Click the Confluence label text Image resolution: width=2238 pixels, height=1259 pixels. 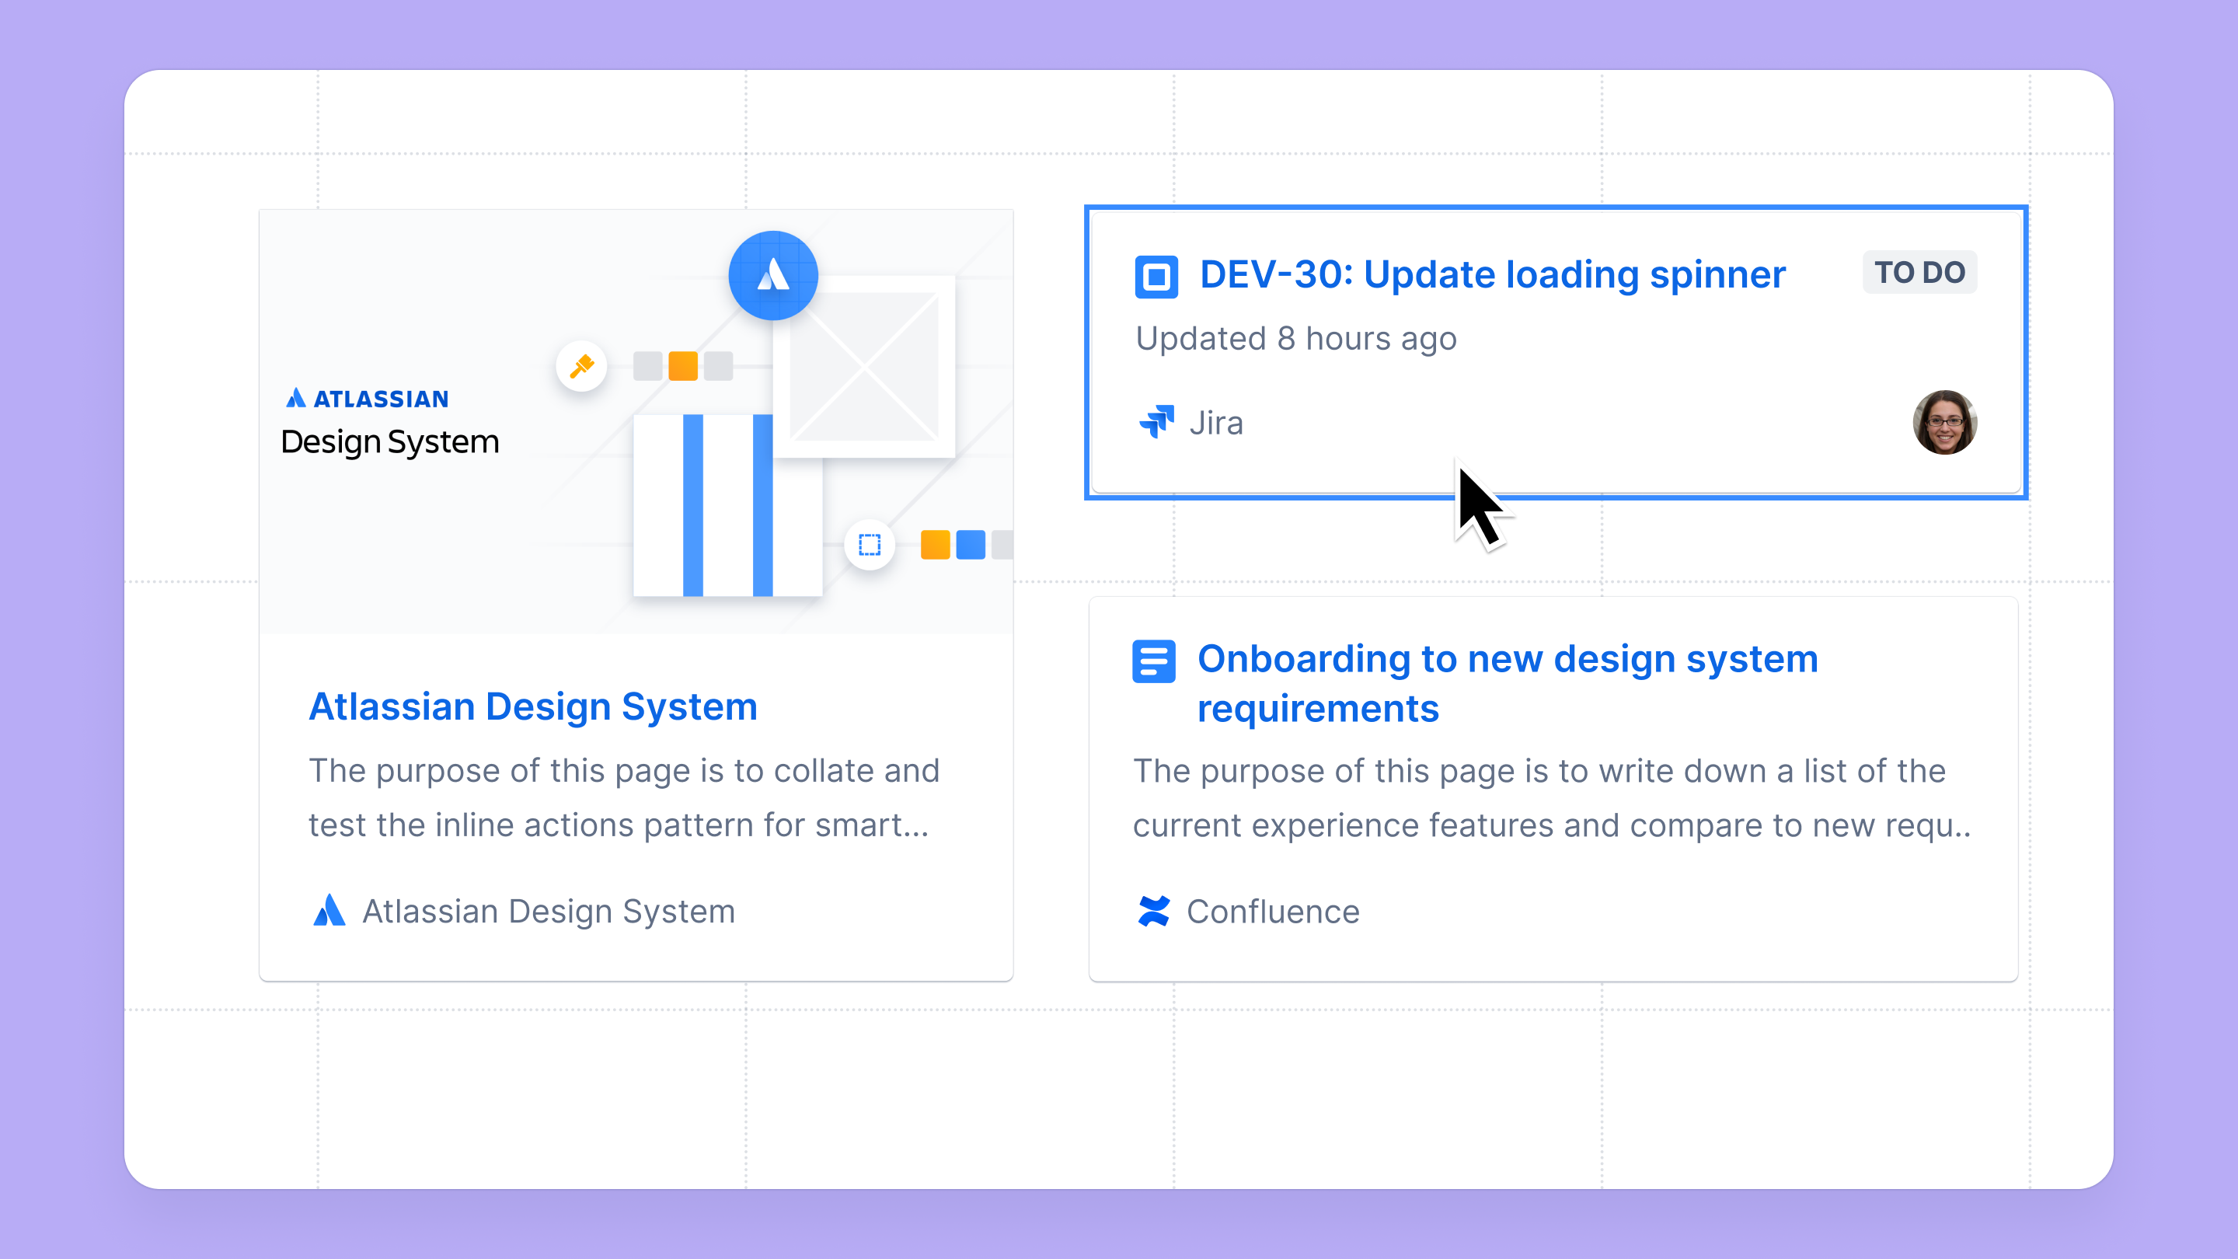point(1273,912)
